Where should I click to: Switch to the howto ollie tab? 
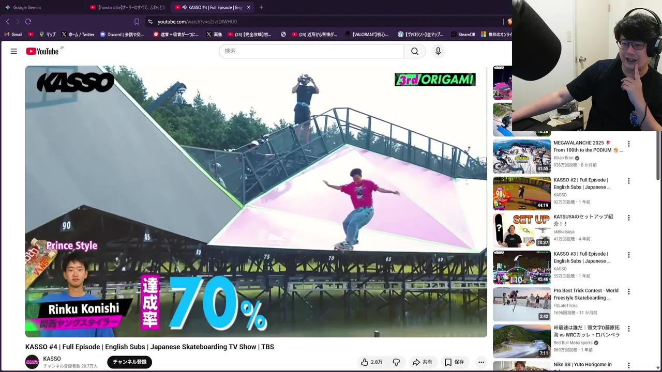pos(128,7)
